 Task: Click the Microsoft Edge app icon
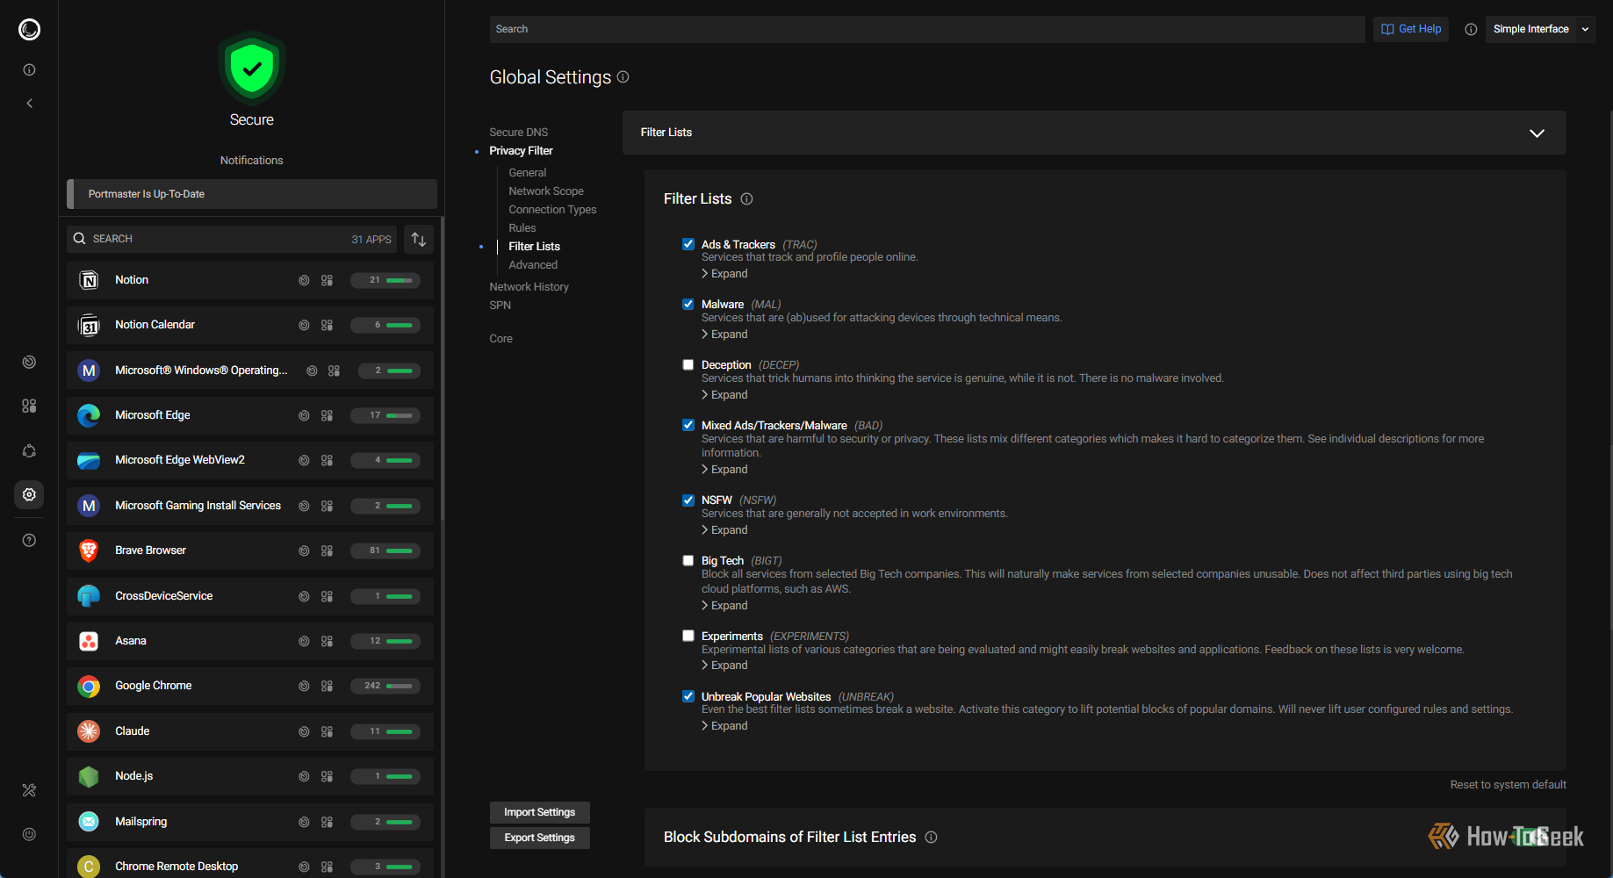(x=89, y=415)
